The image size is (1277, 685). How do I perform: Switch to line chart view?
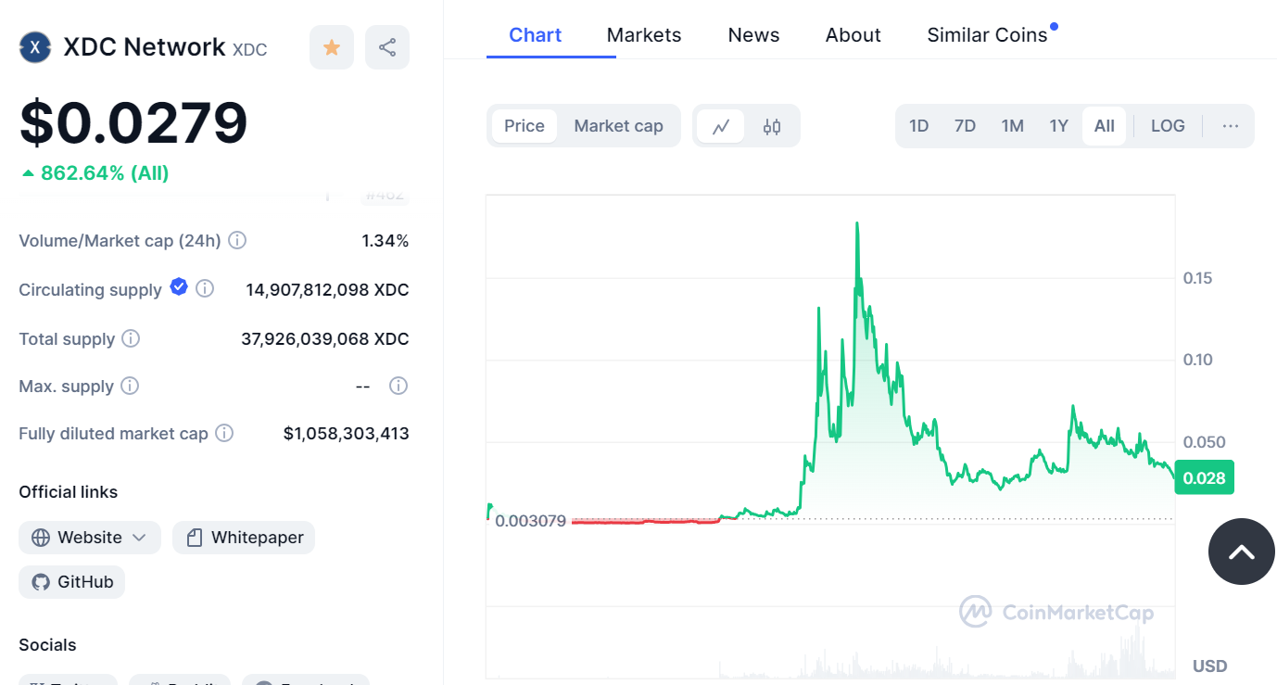tap(721, 126)
